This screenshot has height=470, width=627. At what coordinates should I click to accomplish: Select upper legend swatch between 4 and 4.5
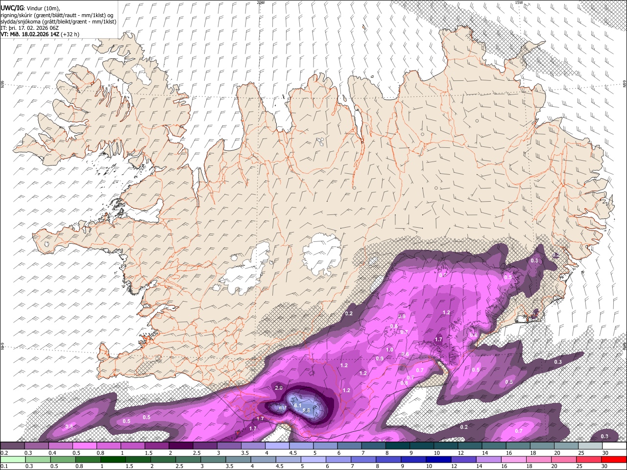click(x=277, y=446)
